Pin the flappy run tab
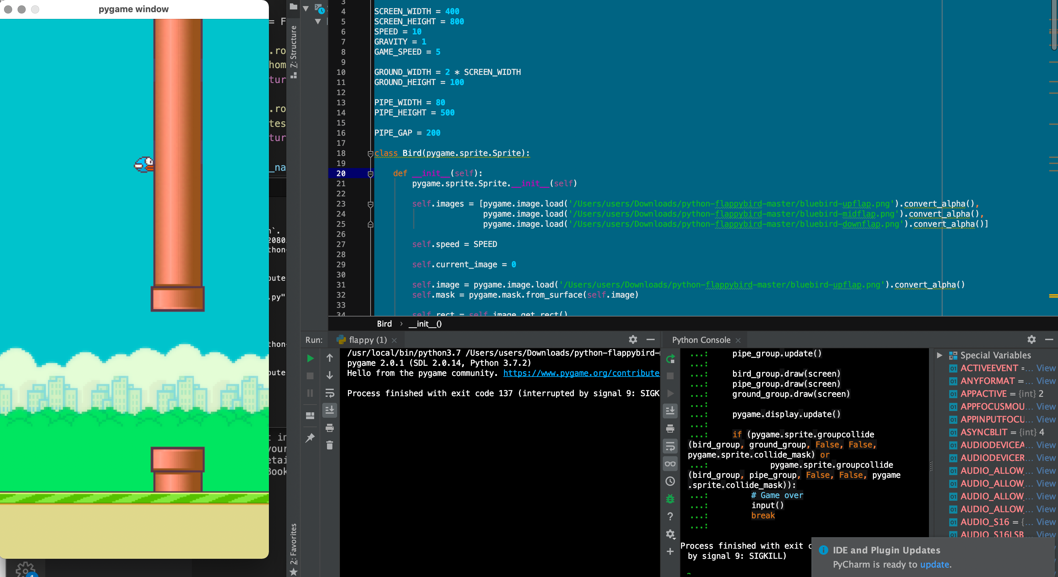Screen dimensions: 1058x577 [310, 437]
